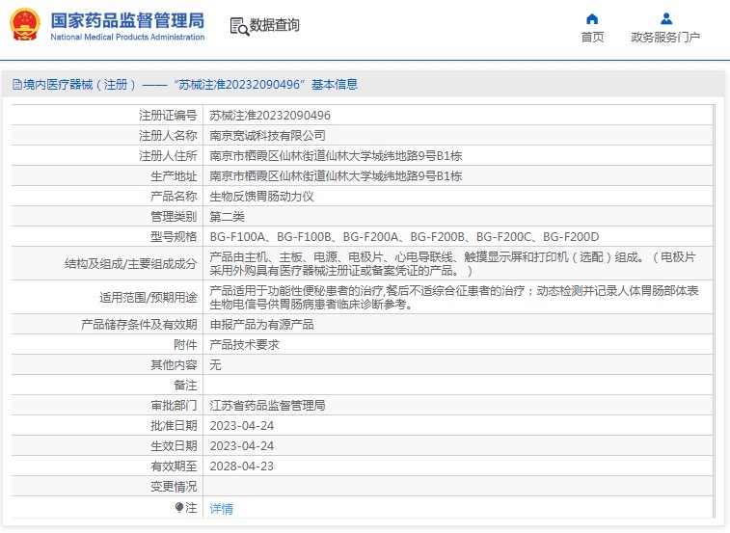Click the 注册人名称 row label

[x=168, y=136]
